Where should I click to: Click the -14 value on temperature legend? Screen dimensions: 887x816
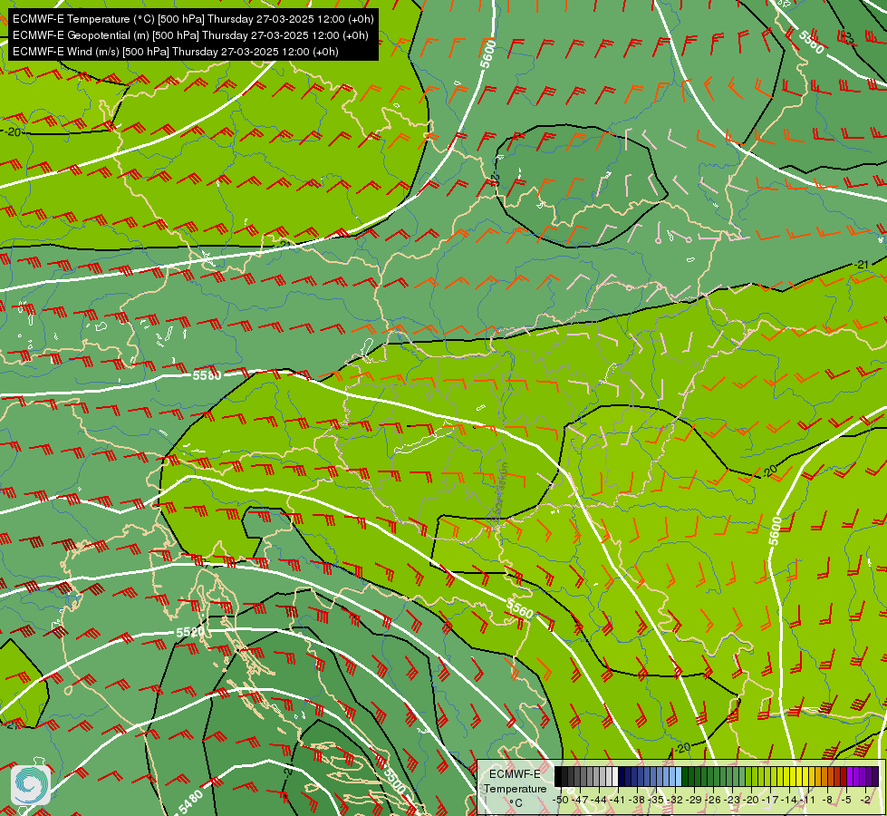[789, 800]
